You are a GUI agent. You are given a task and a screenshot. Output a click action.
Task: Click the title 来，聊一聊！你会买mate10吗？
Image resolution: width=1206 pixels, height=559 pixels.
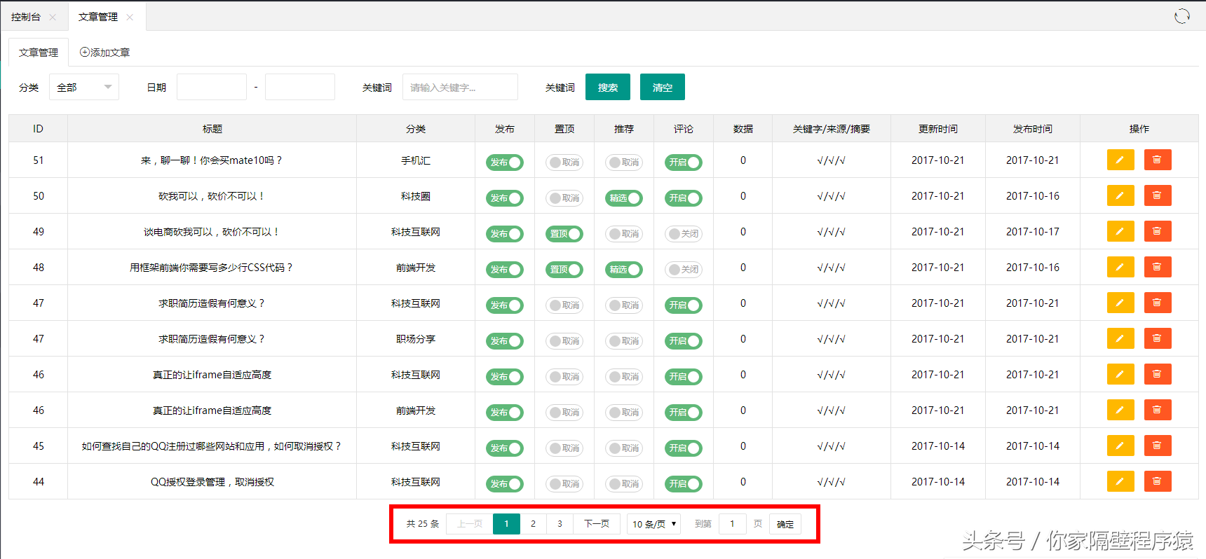[212, 160]
